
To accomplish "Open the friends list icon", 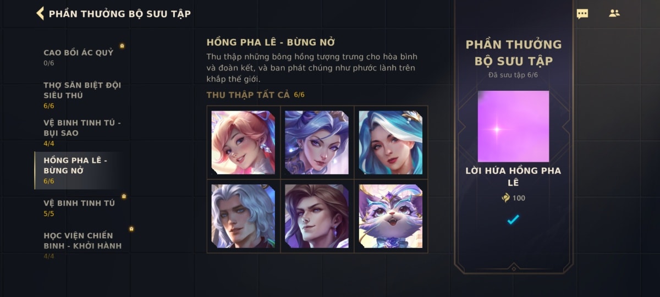I will click(x=614, y=13).
